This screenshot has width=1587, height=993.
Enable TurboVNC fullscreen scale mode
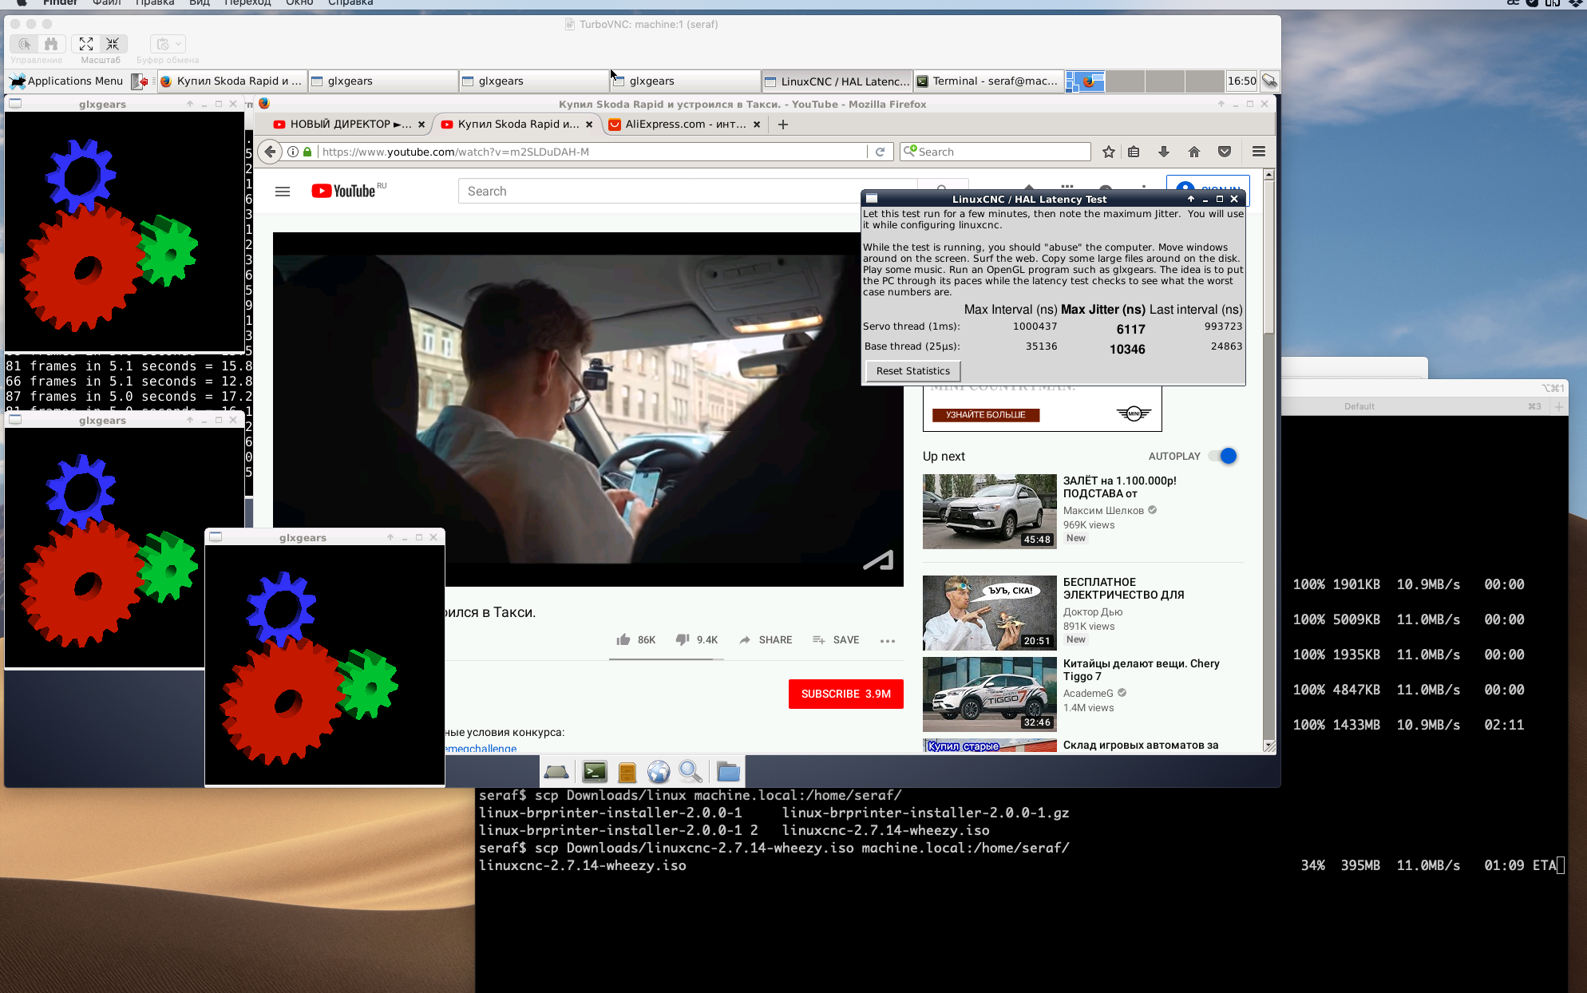[x=86, y=44]
